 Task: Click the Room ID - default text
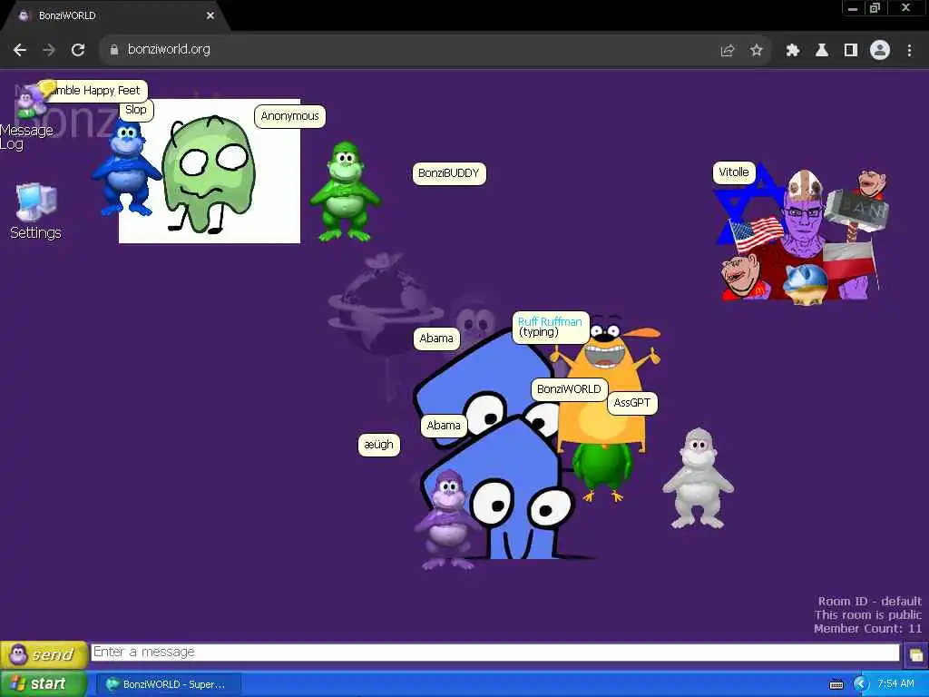tap(870, 601)
